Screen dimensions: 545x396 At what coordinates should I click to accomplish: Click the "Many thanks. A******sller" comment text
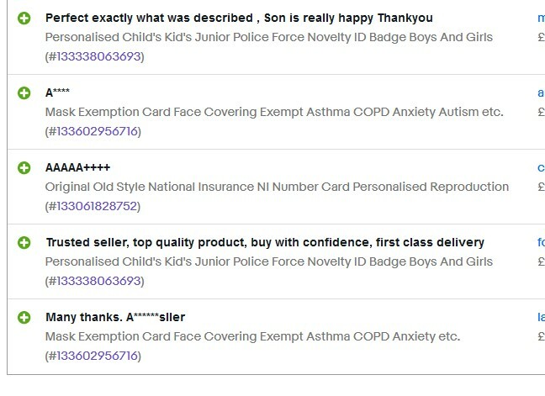click(x=115, y=317)
